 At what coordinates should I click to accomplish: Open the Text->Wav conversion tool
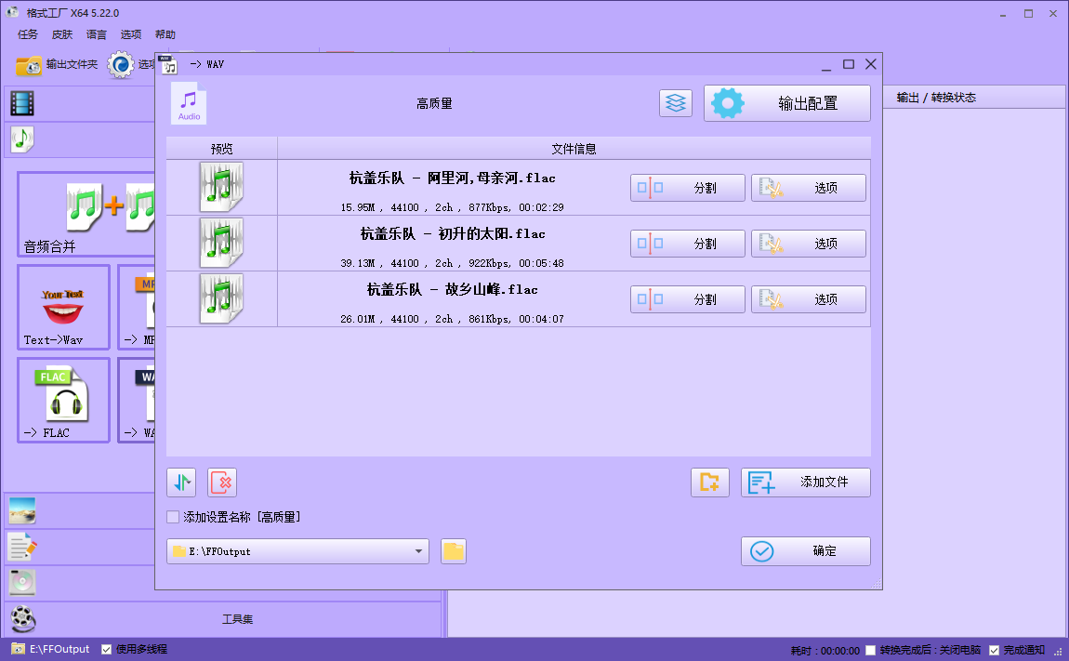(63, 307)
